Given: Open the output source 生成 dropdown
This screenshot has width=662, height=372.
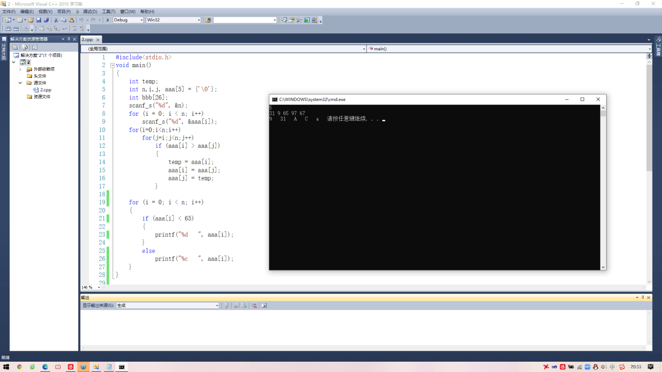Looking at the screenshot, I should click(217, 305).
